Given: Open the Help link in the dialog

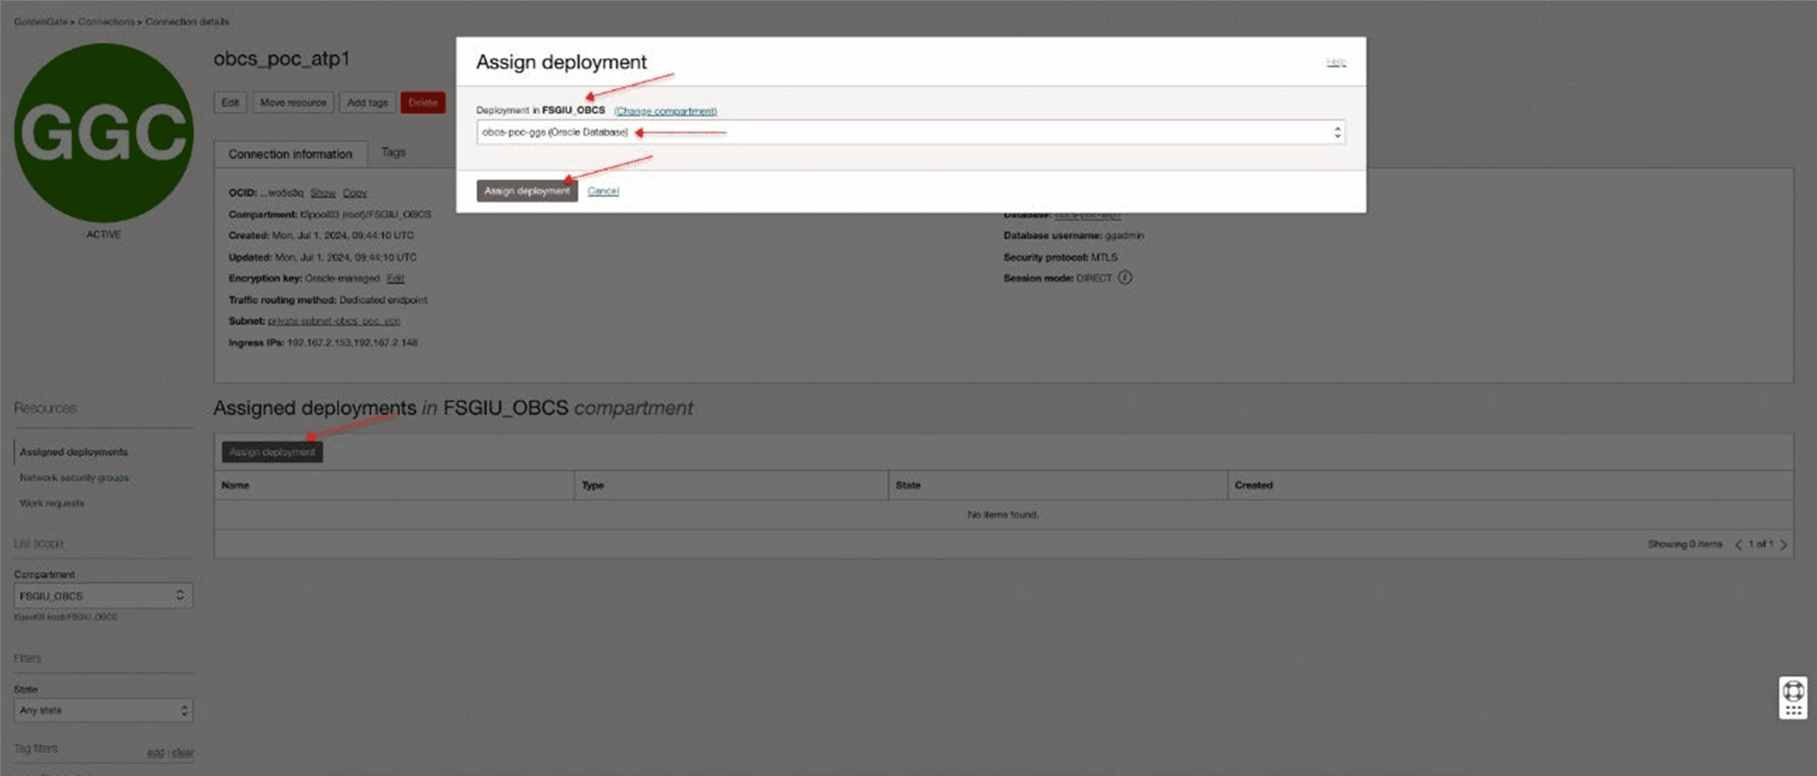Looking at the screenshot, I should pos(1336,62).
